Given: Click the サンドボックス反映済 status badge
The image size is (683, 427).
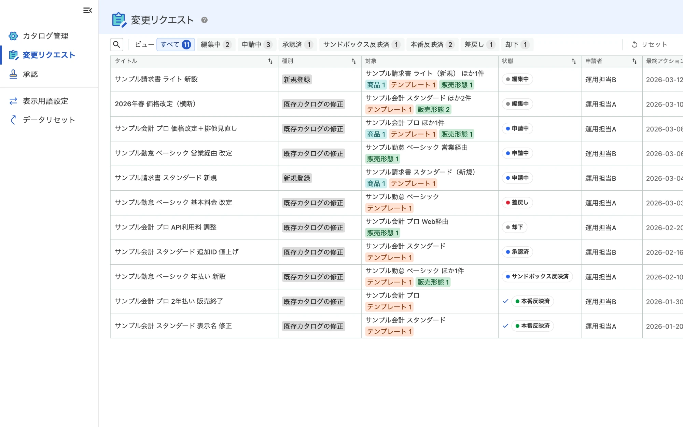Looking at the screenshot, I should tap(537, 276).
